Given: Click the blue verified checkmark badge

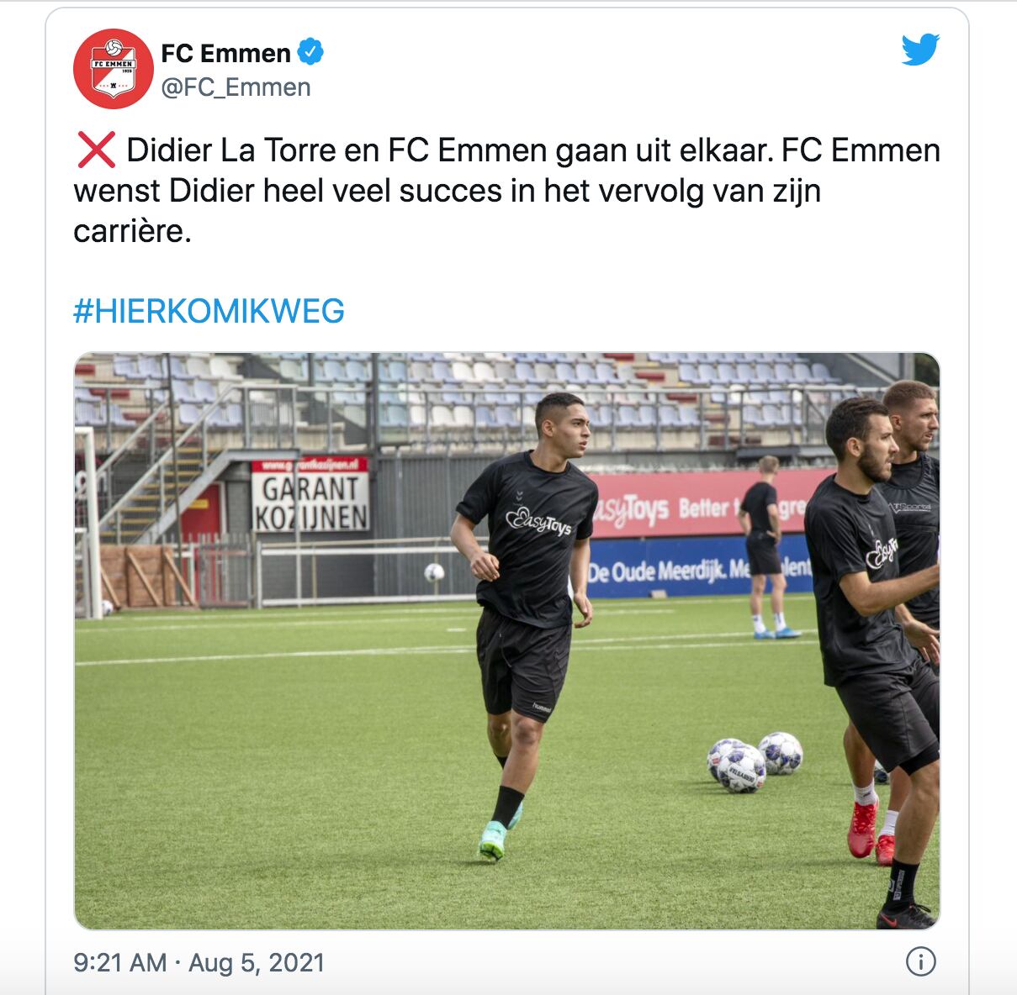Looking at the screenshot, I should [x=311, y=52].
